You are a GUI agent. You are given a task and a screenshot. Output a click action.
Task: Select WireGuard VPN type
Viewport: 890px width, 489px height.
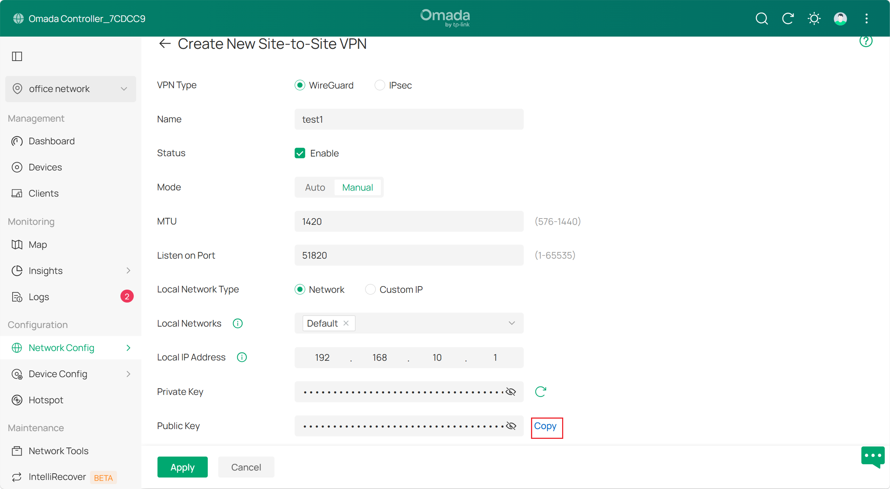pyautogui.click(x=300, y=85)
